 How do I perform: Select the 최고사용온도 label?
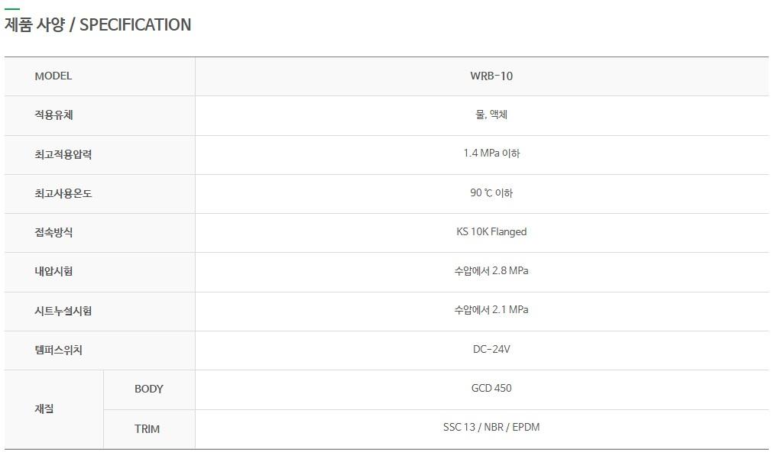point(63,193)
